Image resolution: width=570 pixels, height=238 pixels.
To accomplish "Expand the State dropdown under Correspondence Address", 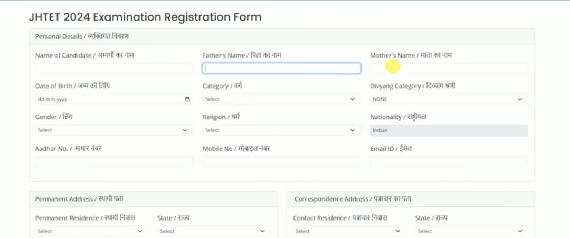I will pyautogui.click(x=471, y=231).
